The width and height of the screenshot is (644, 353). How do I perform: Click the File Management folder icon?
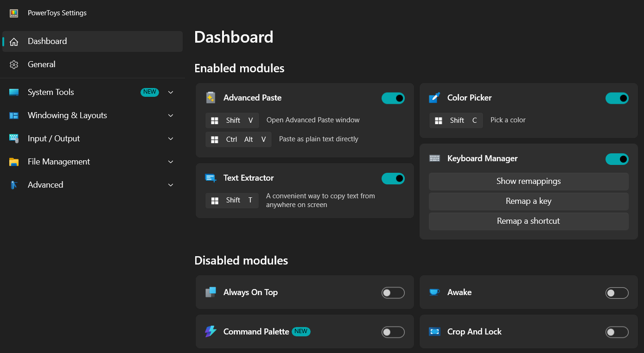click(14, 162)
